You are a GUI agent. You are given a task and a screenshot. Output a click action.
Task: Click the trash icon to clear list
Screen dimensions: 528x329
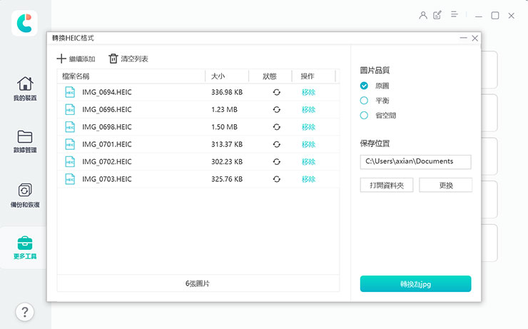click(113, 59)
